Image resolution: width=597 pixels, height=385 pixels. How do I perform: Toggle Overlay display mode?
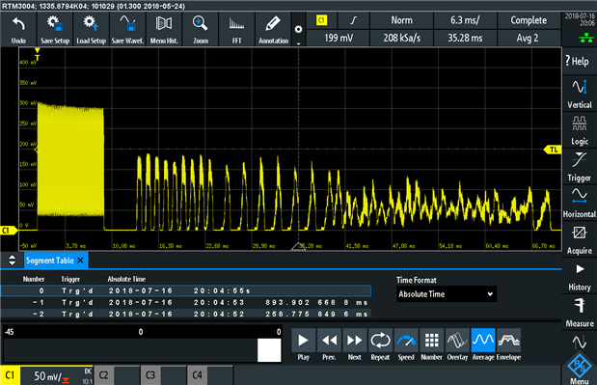pos(457,344)
